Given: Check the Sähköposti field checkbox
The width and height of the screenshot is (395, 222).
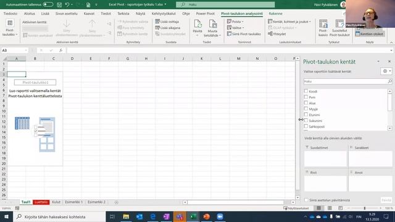Looking at the screenshot, I should click(306, 126).
